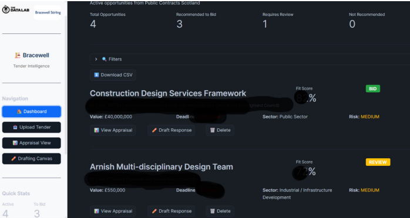This screenshot has height=218, width=410.
Task: Click the Tender Intelligence subtitle
Action: coord(31,66)
